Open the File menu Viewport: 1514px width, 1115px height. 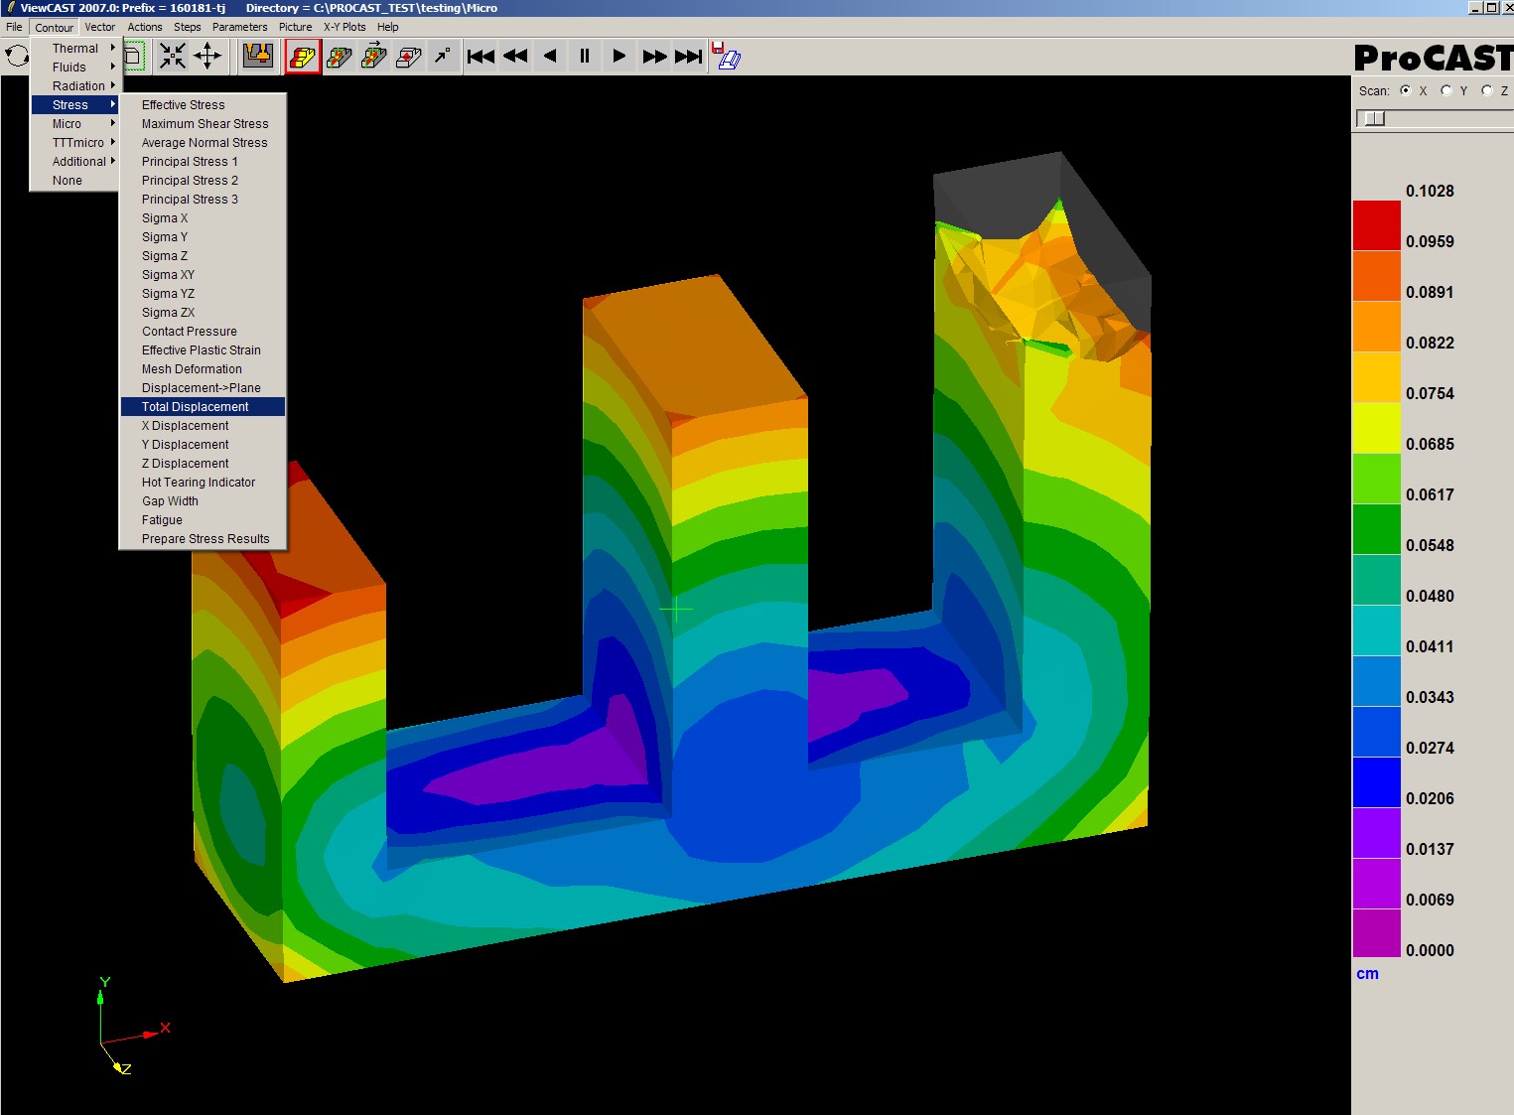tap(14, 27)
